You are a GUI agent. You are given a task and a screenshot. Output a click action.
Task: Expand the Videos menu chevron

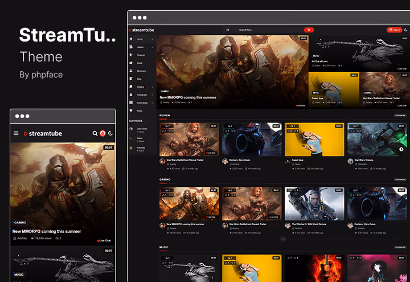pos(152,47)
